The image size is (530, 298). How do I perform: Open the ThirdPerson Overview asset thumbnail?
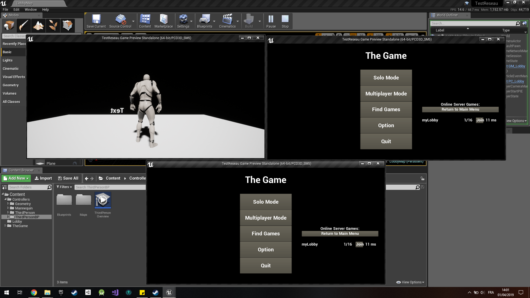pos(102,200)
